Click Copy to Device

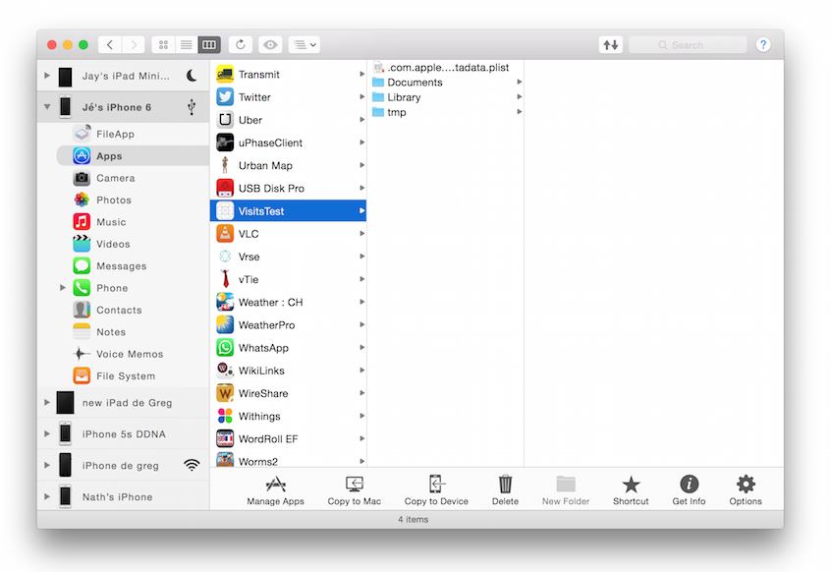[x=436, y=490]
